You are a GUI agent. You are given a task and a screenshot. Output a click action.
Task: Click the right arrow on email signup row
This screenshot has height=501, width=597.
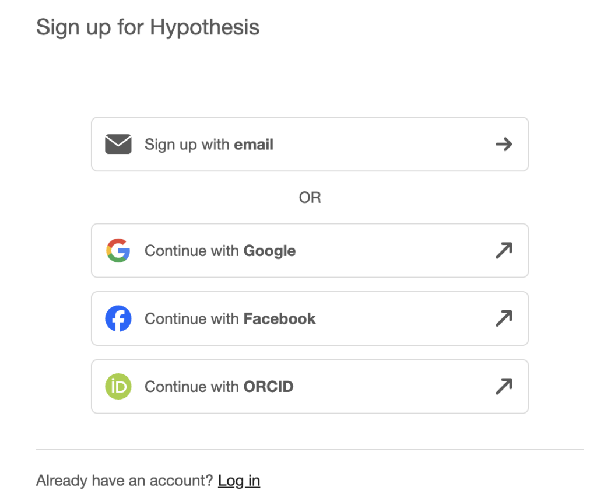504,144
